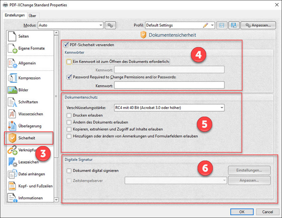Enable Drucken erlauben
Image resolution: width=282 pixels, height=218 pixels.
point(69,115)
